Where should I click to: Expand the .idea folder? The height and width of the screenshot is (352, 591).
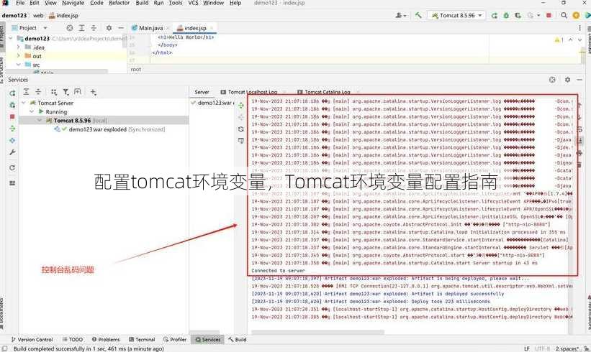tap(19, 47)
